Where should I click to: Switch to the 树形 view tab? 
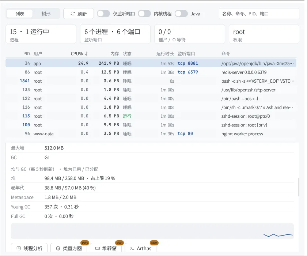(46, 14)
